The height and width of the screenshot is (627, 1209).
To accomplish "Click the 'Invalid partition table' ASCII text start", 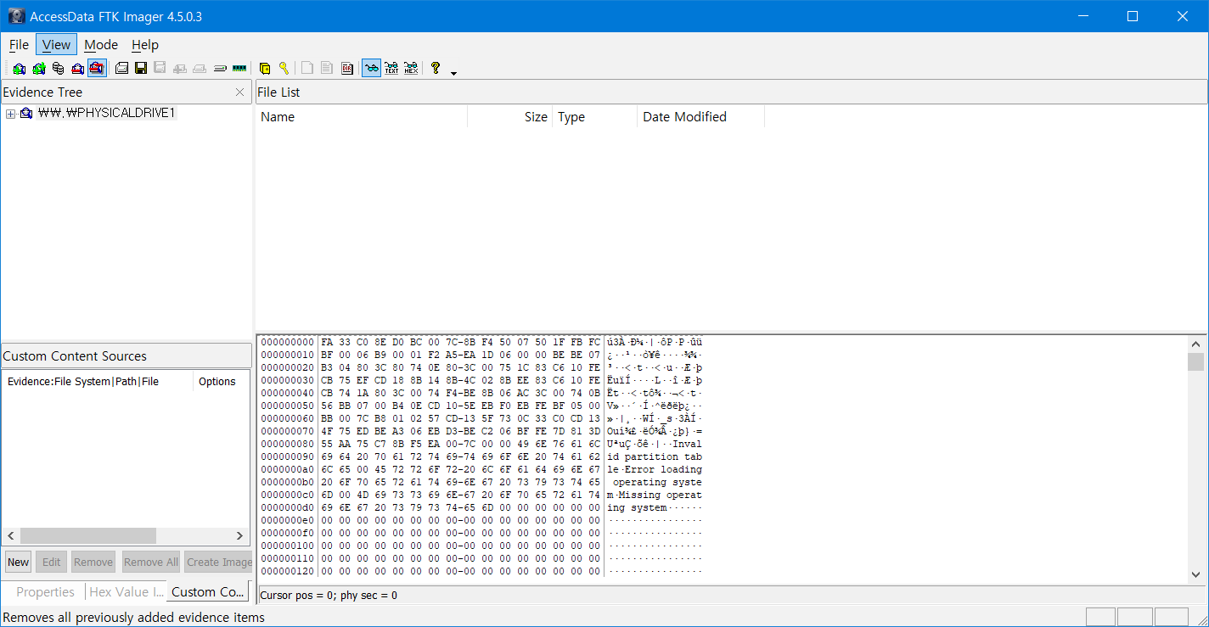I will coord(688,444).
